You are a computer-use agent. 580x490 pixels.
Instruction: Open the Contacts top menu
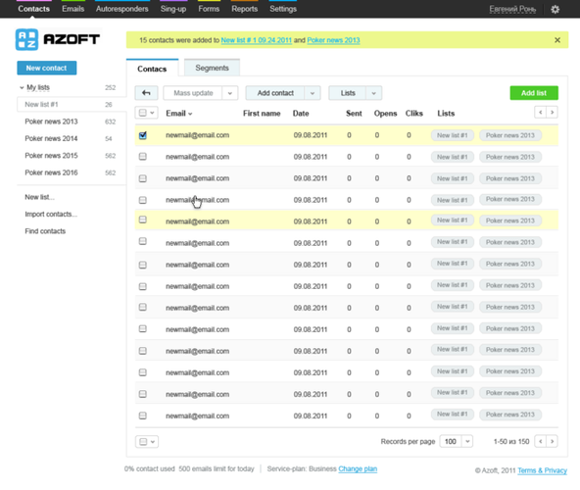point(33,9)
